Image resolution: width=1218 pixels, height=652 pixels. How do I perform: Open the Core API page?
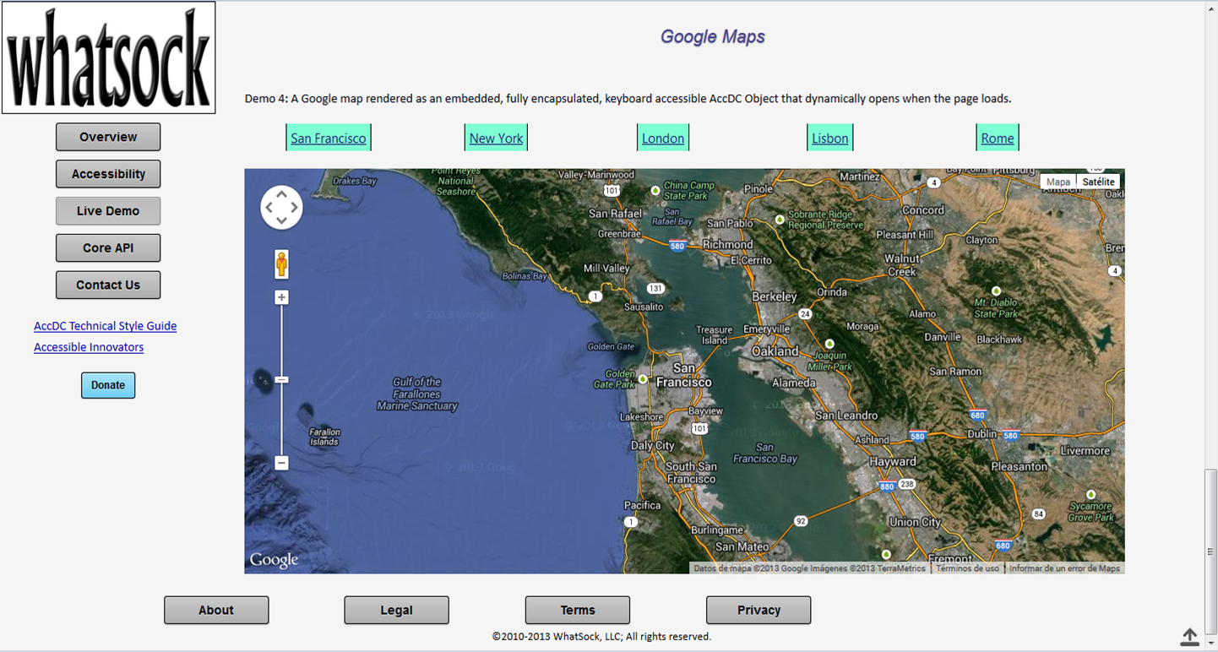(x=108, y=248)
